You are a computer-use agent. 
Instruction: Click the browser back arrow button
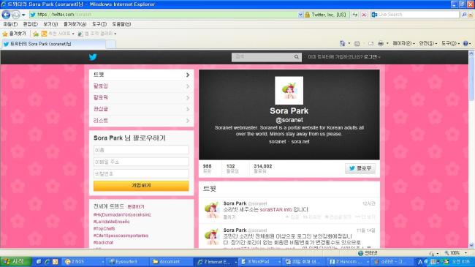(x=6, y=14)
